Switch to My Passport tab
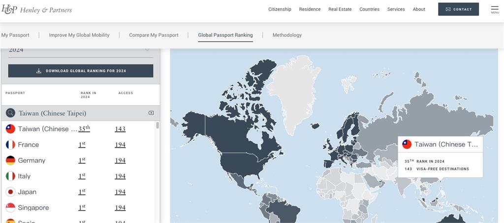The width and height of the screenshot is (504, 223). [x=15, y=35]
